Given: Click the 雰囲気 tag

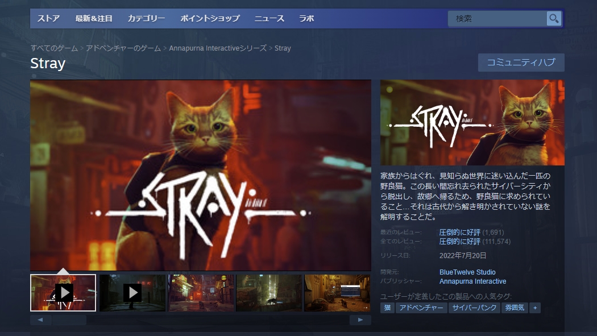Looking at the screenshot, I should pos(515,308).
